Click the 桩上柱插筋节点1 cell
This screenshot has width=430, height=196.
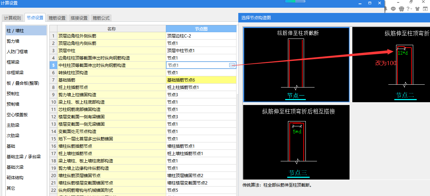(x=201, y=87)
